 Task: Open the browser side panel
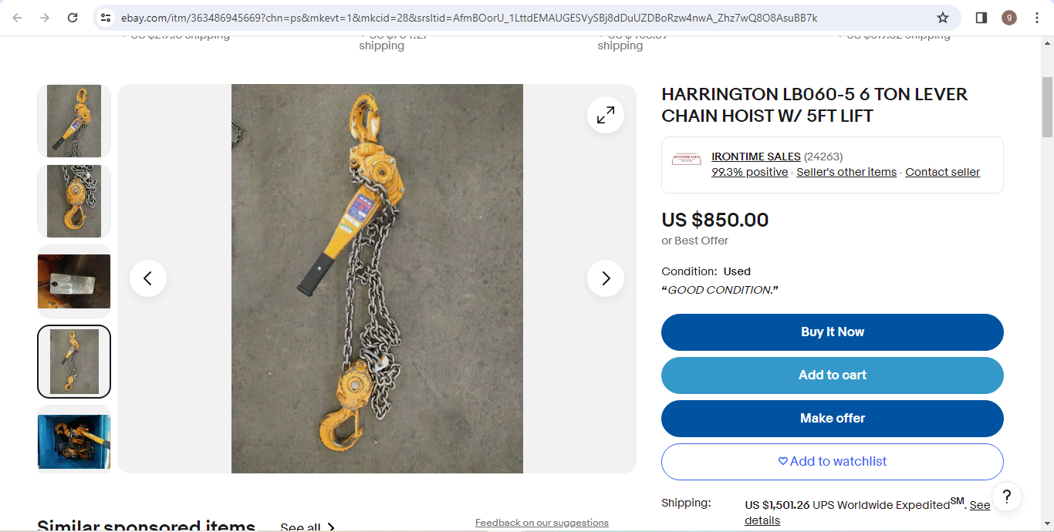point(981,18)
